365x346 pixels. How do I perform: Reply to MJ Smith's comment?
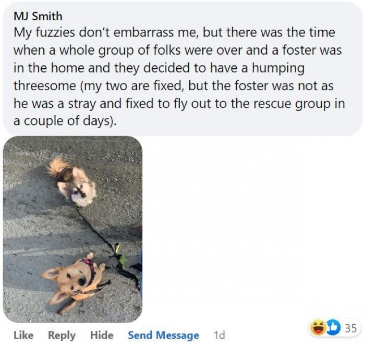(62, 335)
